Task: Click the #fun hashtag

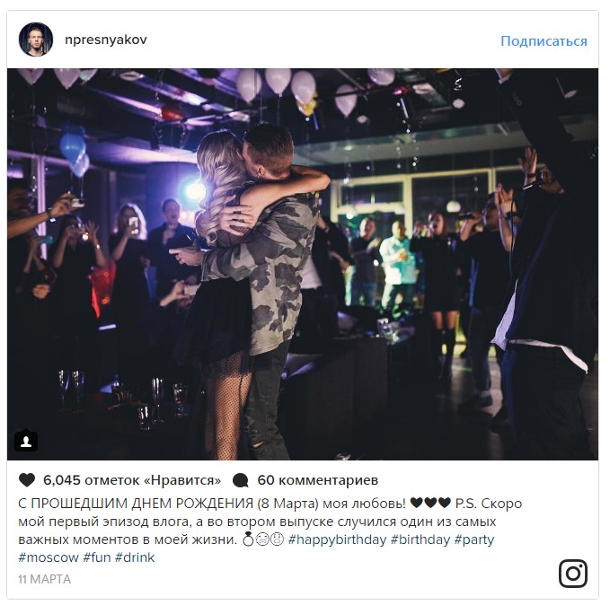Action: point(97,557)
